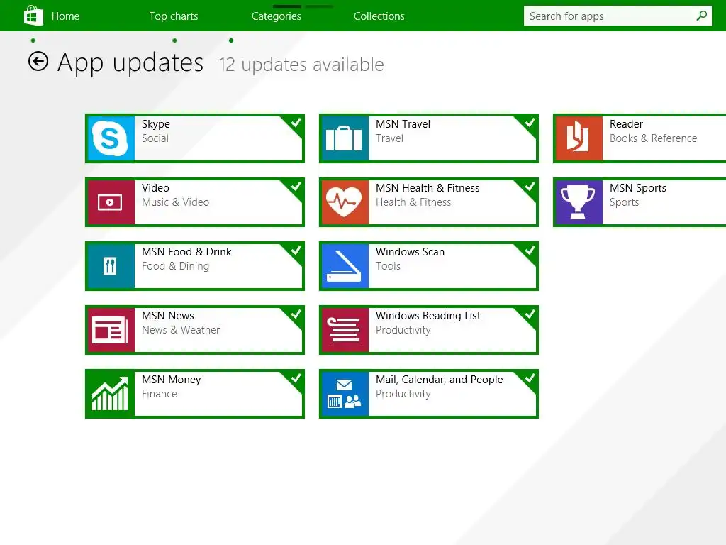Click the search magnifier icon
This screenshot has width=726, height=545.
click(701, 16)
